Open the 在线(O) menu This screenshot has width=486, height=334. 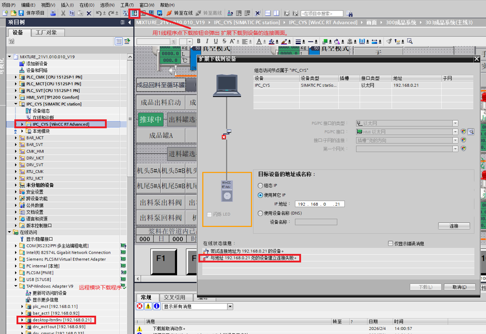point(87,5)
